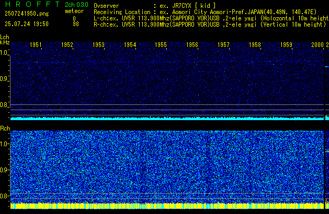
Task: Select the meteor count value 0
Action: click(74, 19)
